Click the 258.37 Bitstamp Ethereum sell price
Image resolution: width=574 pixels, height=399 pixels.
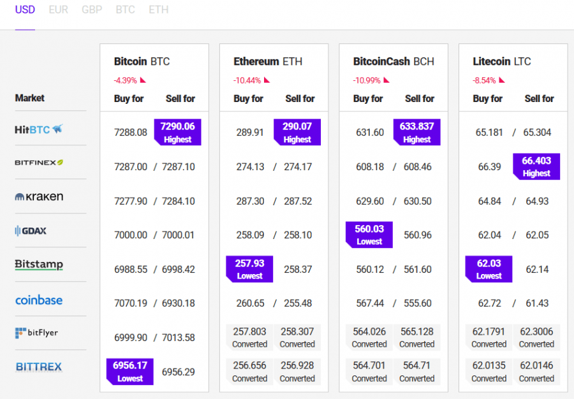click(298, 270)
